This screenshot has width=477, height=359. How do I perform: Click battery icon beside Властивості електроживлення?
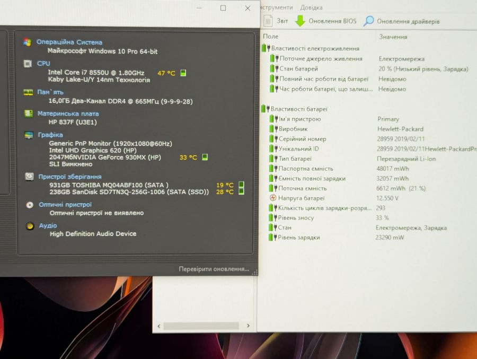[266, 48]
